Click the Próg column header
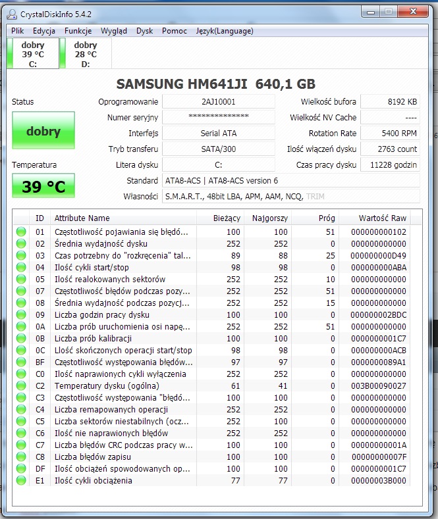The height and width of the screenshot is (519, 438). pyautogui.click(x=315, y=218)
